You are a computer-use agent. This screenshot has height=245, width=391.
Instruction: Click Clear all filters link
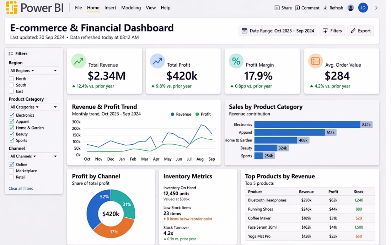click(21, 188)
